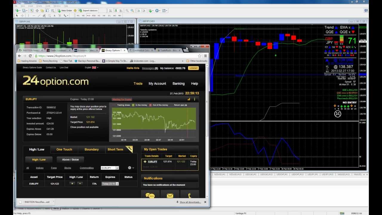Click the phone icon in 24option
Image resolution: width=382 pixels, height=215 pixels.
coord(190,196)
